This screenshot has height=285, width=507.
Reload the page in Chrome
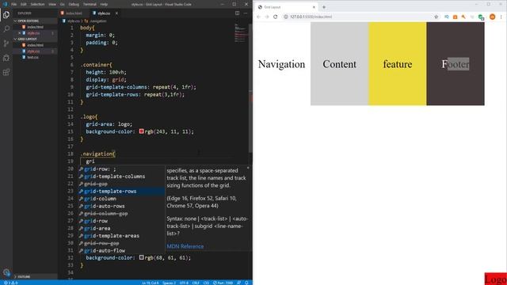coord(275,17)
